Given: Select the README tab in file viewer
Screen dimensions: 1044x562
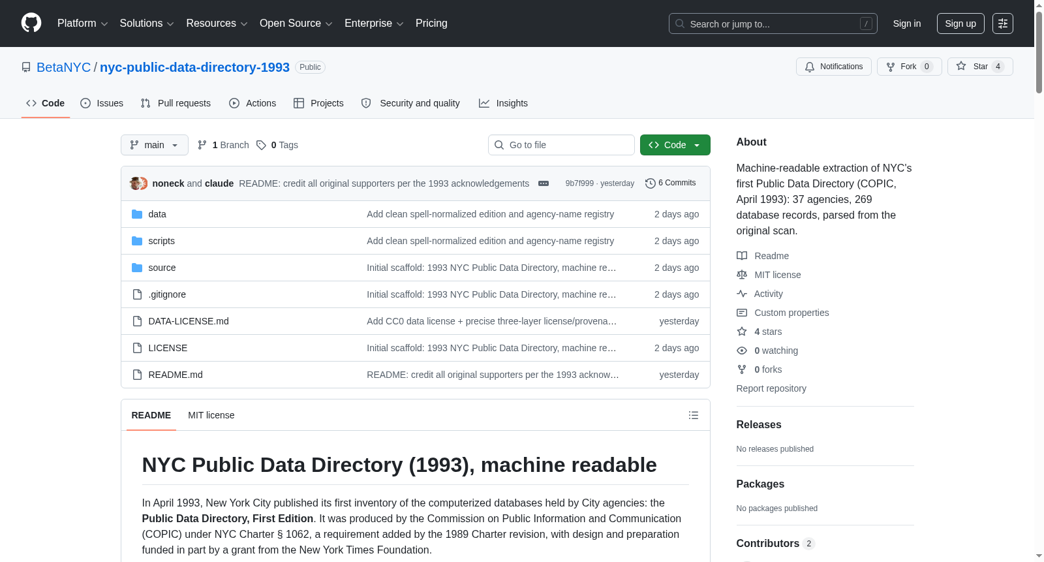Looking at the screenshot, I should [151, 415].
